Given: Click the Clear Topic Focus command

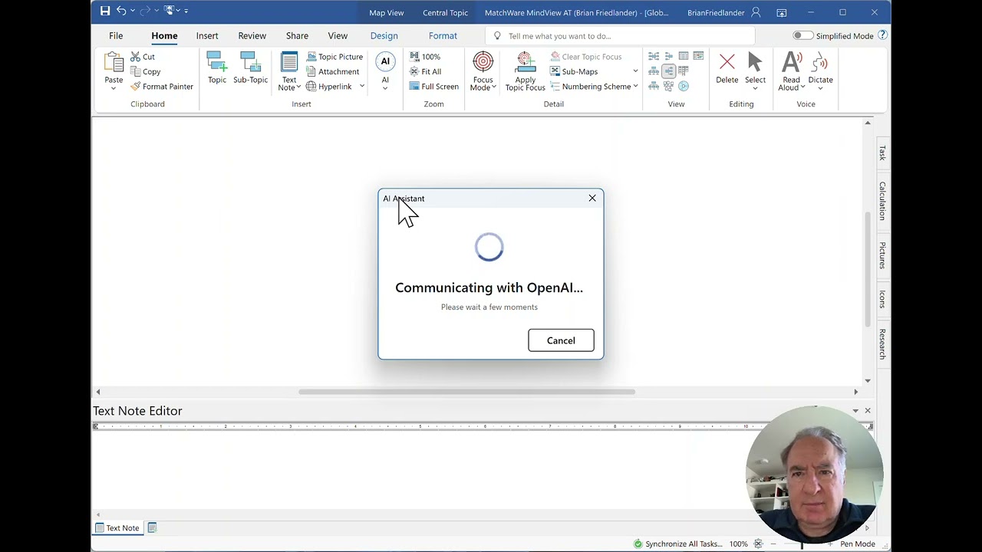Looking at the screenshot, I should pos(586,57).
